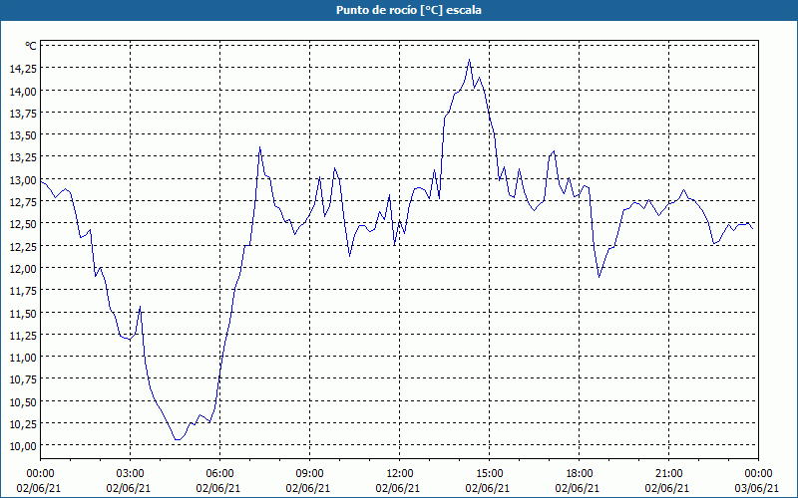Click the 12,50 y-axis label
Screen dimensions: 798x498
click(23, 224)
